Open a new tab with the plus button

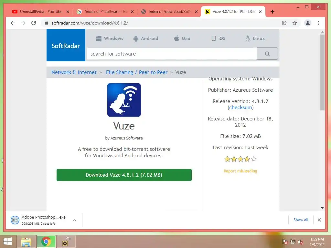[x=272, y=12]
